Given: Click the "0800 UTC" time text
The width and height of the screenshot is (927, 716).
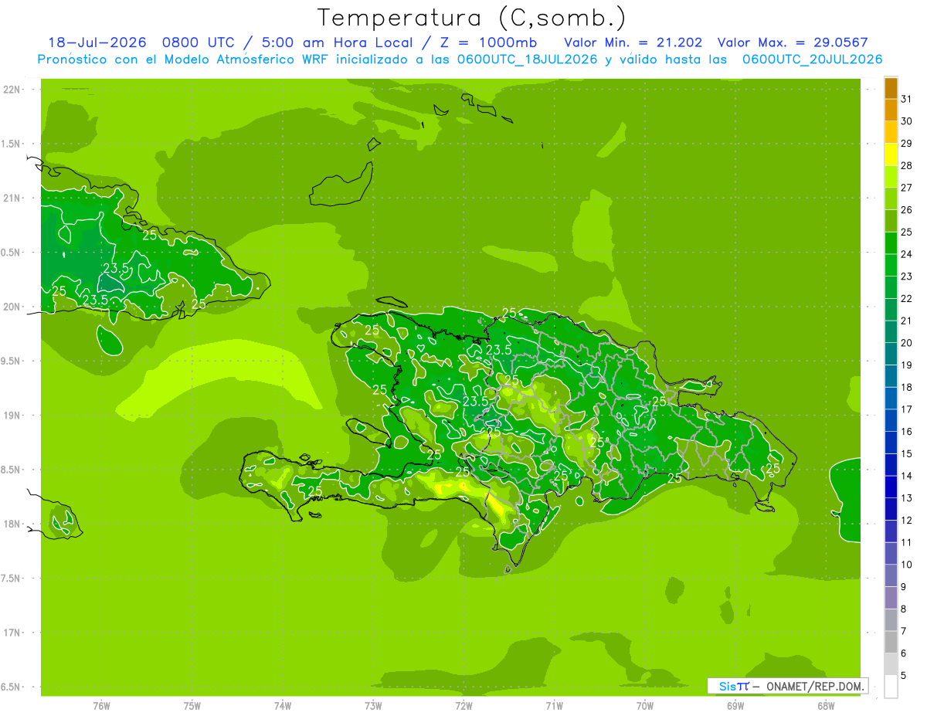Looking at the screenshot, I should click(199, 42).
